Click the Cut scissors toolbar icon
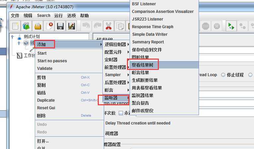Image resolution: width=254 pixels, height=149 pixels. tap(108, 26)
